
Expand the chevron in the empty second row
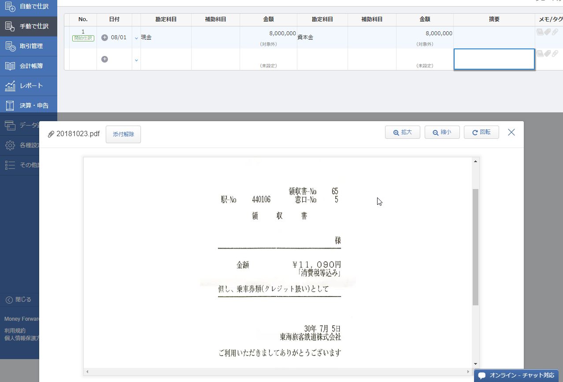click(x=136, y=60)
